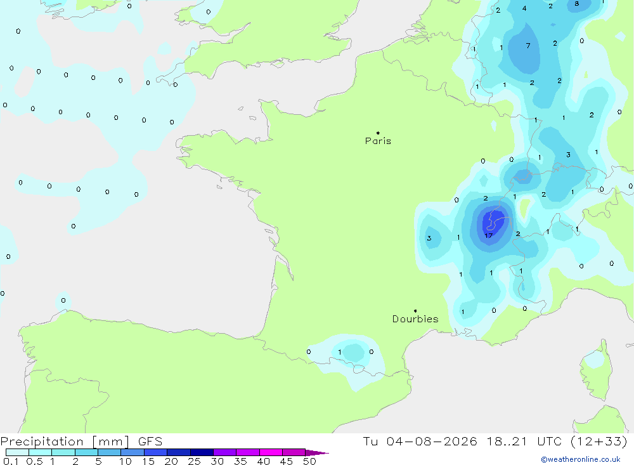The image size is (634, 465).
Task: Select the 5 mm legend color swatch
Action: point(110,452)
